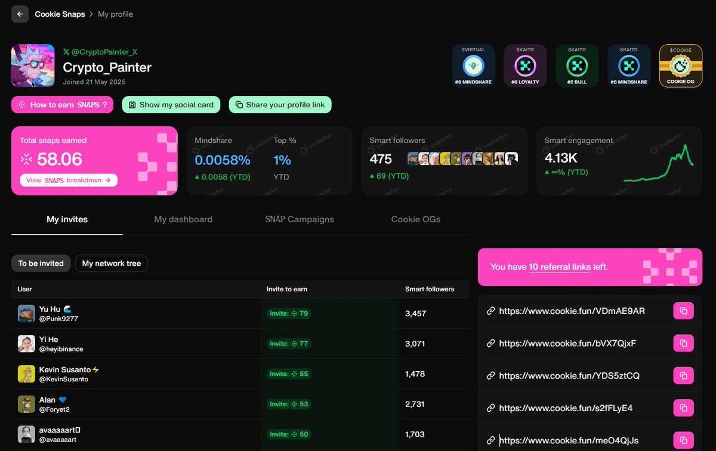Invite avaaaaart to earn 50 snaps

tap(289, 434)
